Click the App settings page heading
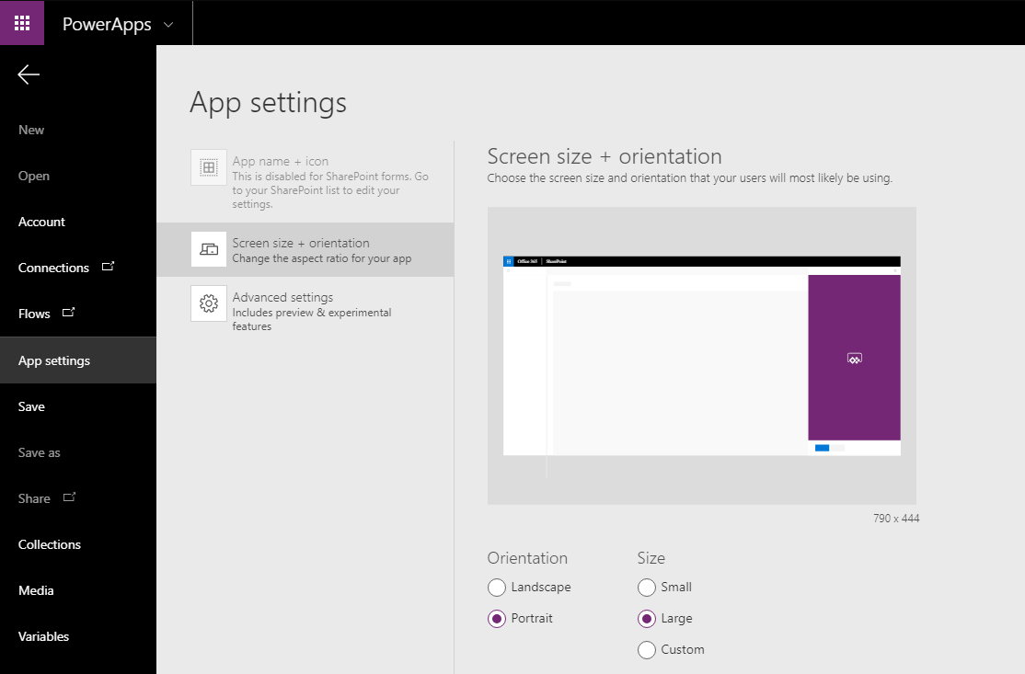 268,103
